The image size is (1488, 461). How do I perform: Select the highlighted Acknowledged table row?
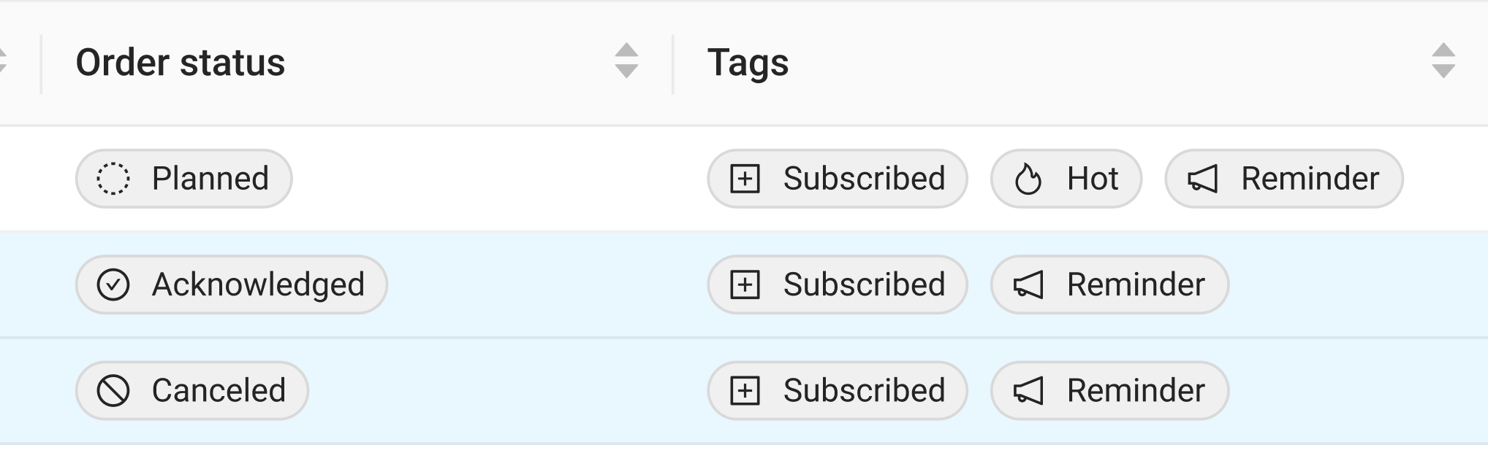tap(744, 284)
